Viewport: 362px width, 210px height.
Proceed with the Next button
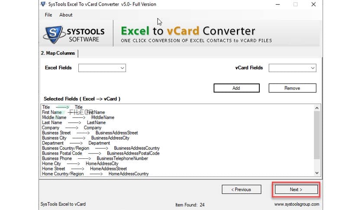tap(296, 190)
